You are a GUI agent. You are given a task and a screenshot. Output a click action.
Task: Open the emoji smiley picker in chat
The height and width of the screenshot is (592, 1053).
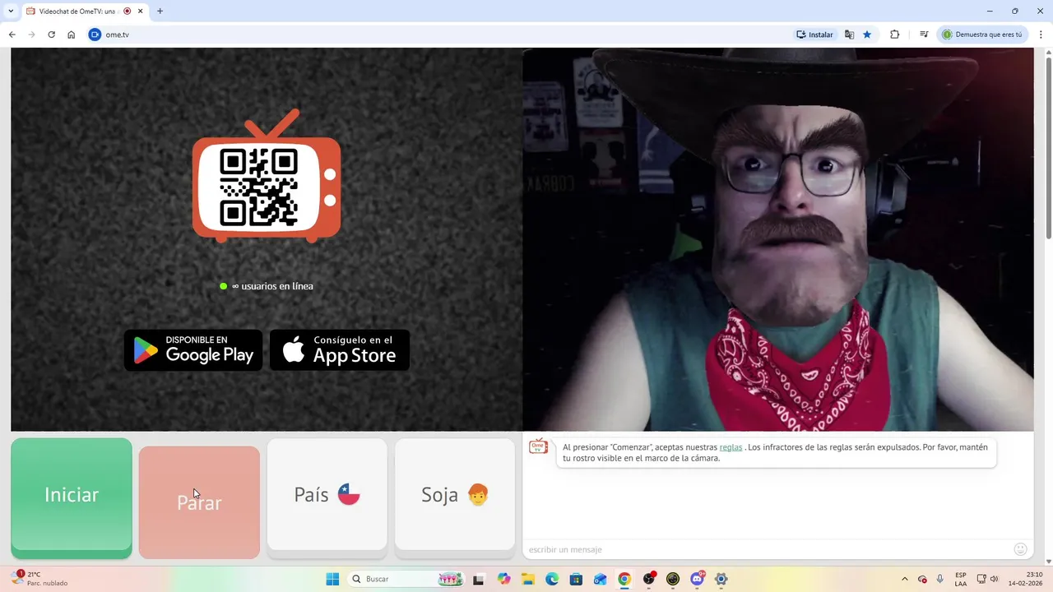point(1021,549)
